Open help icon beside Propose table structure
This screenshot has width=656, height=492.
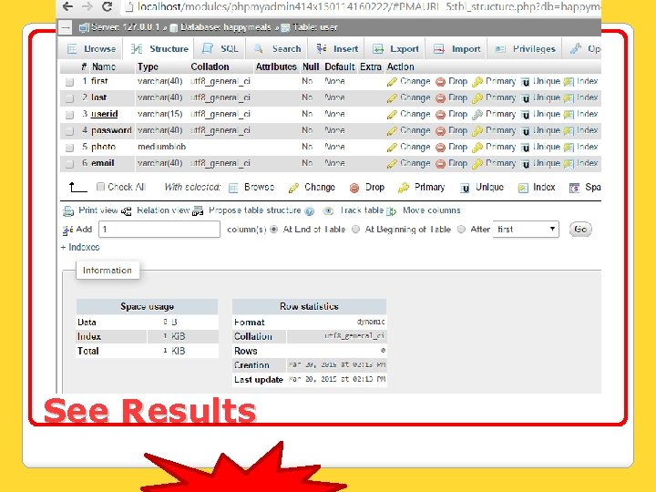pyautogui.click(x=310, y=211)
